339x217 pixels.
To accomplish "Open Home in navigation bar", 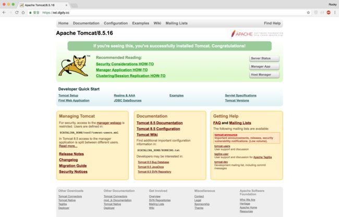I will [63, 23].
